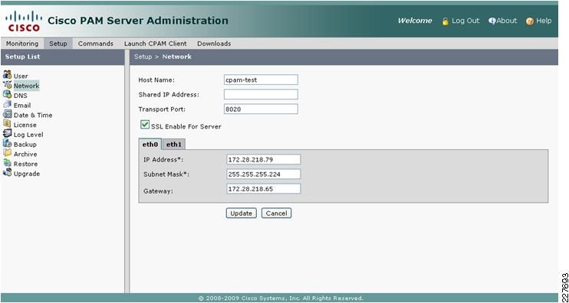The height and width of the screenshot is (303, 569).
Task: Click the Log Out padlock icon
Action: pos(446,21)
